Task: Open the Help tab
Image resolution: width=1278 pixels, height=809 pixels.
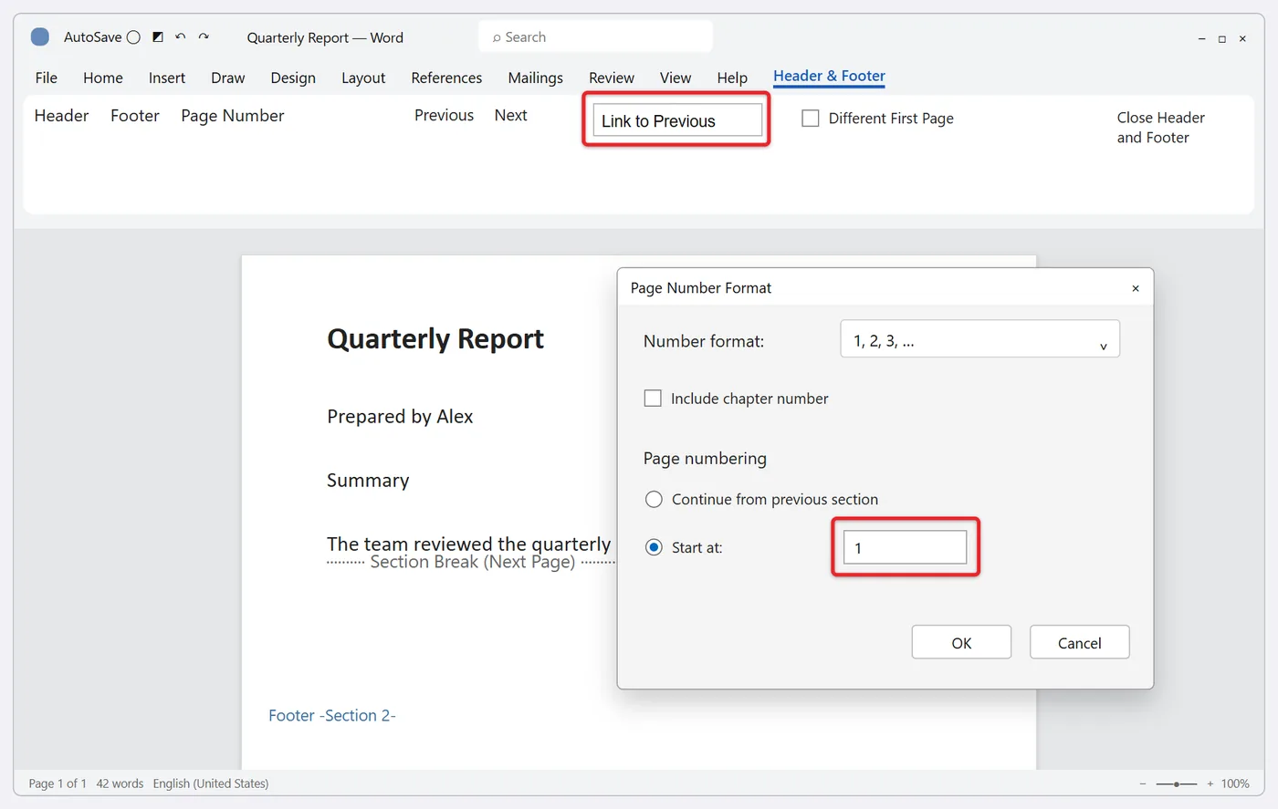Action: click(732, 78)
